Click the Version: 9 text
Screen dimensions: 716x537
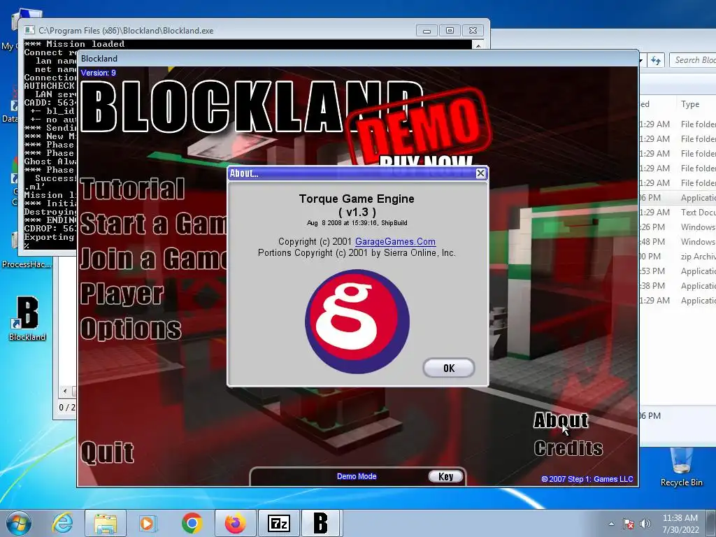[98, 73]
